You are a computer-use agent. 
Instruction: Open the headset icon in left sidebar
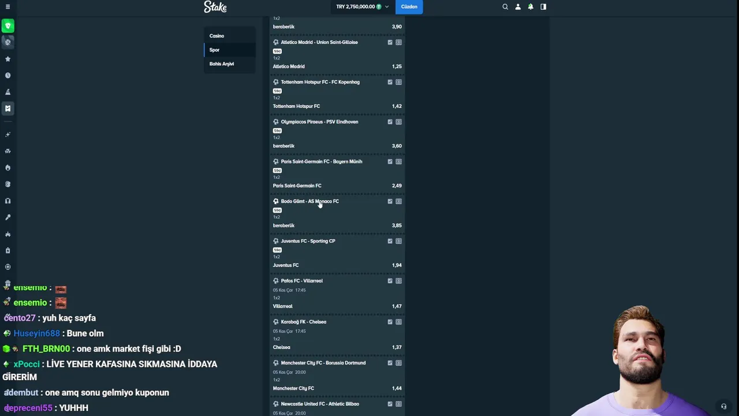8,201
